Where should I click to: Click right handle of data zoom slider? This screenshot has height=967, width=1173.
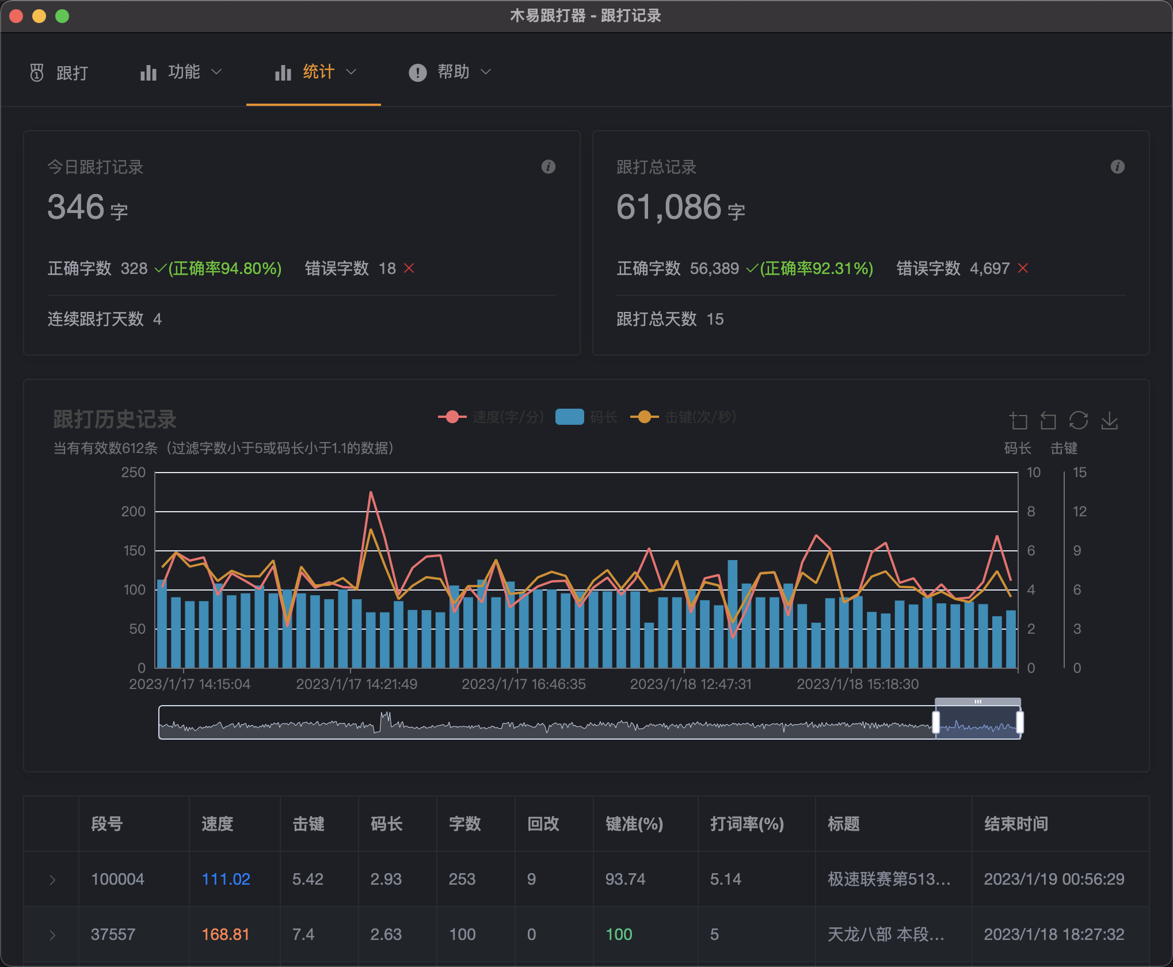point(1019,722)
